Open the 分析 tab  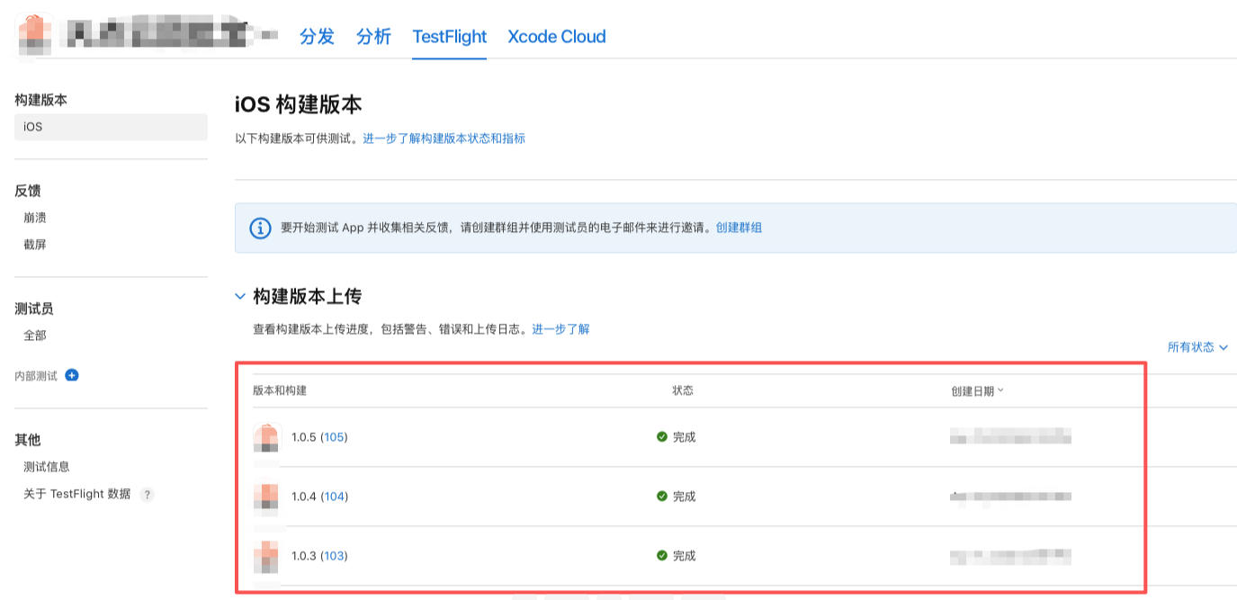[x=373, y=36]
